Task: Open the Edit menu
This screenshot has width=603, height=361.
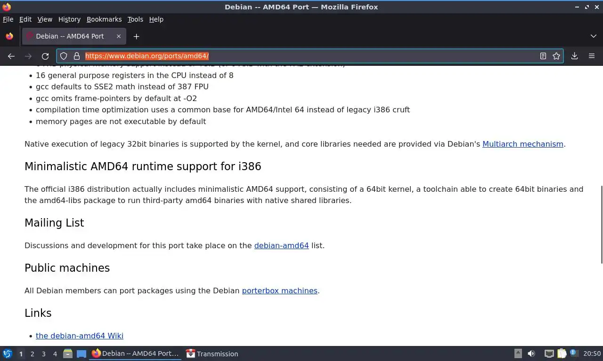Action: pos(25,19)
